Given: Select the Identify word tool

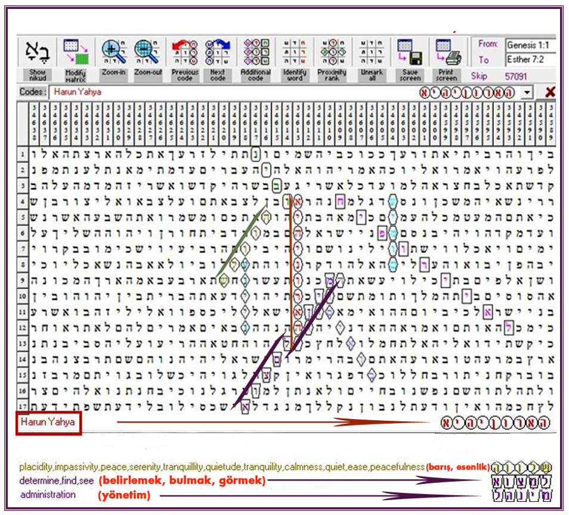Looking at the screenshot, I should point(295,52).
